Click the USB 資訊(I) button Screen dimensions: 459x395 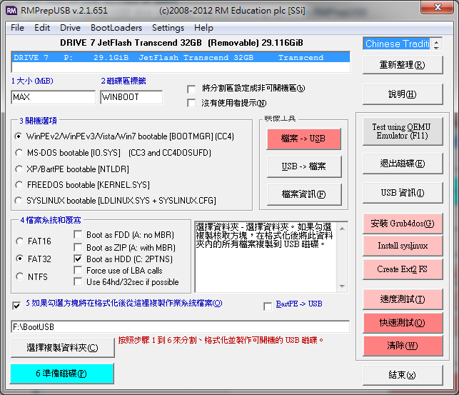403,192
